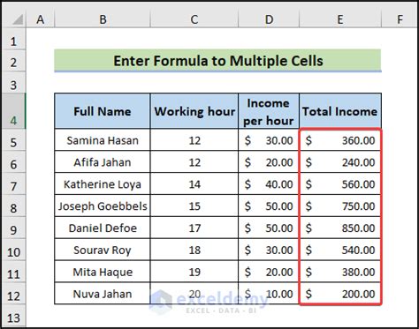Click the 'Working hour' header cell
The width and height of the screenshot is (419, 329).
(194, 111)
